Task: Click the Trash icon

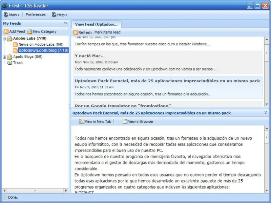Action: click(10, 63)
